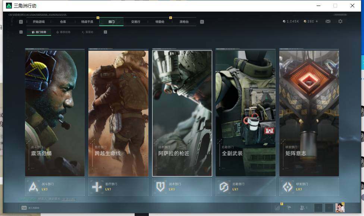Image resolution: width=364 pixels, height=216 pixels.
Task: Select the 医疗部门 LV.1 label
Action: (108, 189)
